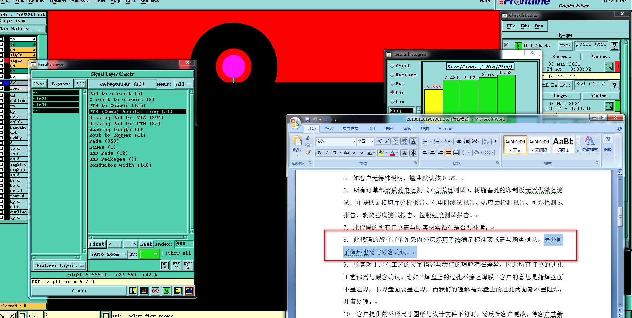Apply strikethrough in Word ribbon

346,153
